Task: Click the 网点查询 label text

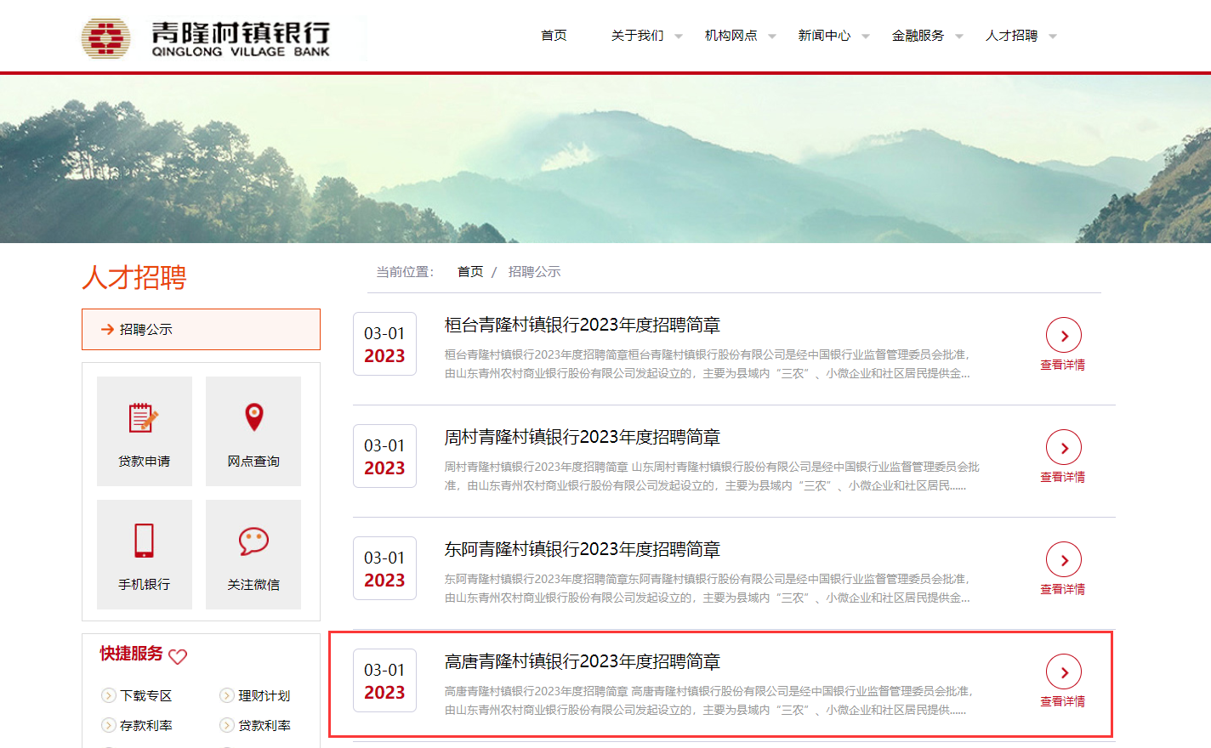Action: [x=253, y=461]
